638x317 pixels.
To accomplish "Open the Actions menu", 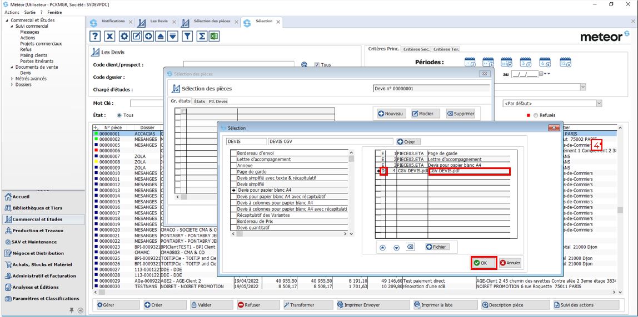I will pos(12,12).
